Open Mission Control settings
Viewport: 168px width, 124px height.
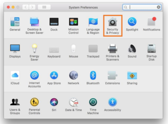73,26
